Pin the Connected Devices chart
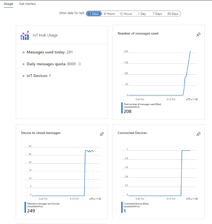212x224 pixels. (x=198, y=134)
